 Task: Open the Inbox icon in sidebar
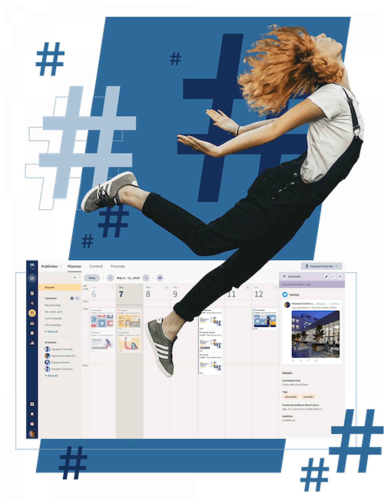32,323
